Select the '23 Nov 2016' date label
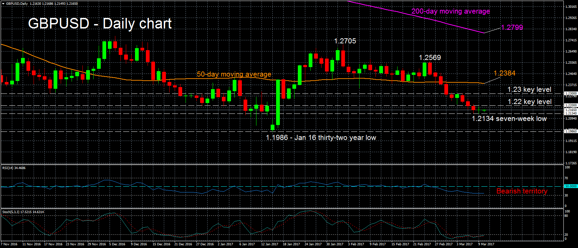The height and width of the screenshot is (248, 578). point(75,244)
